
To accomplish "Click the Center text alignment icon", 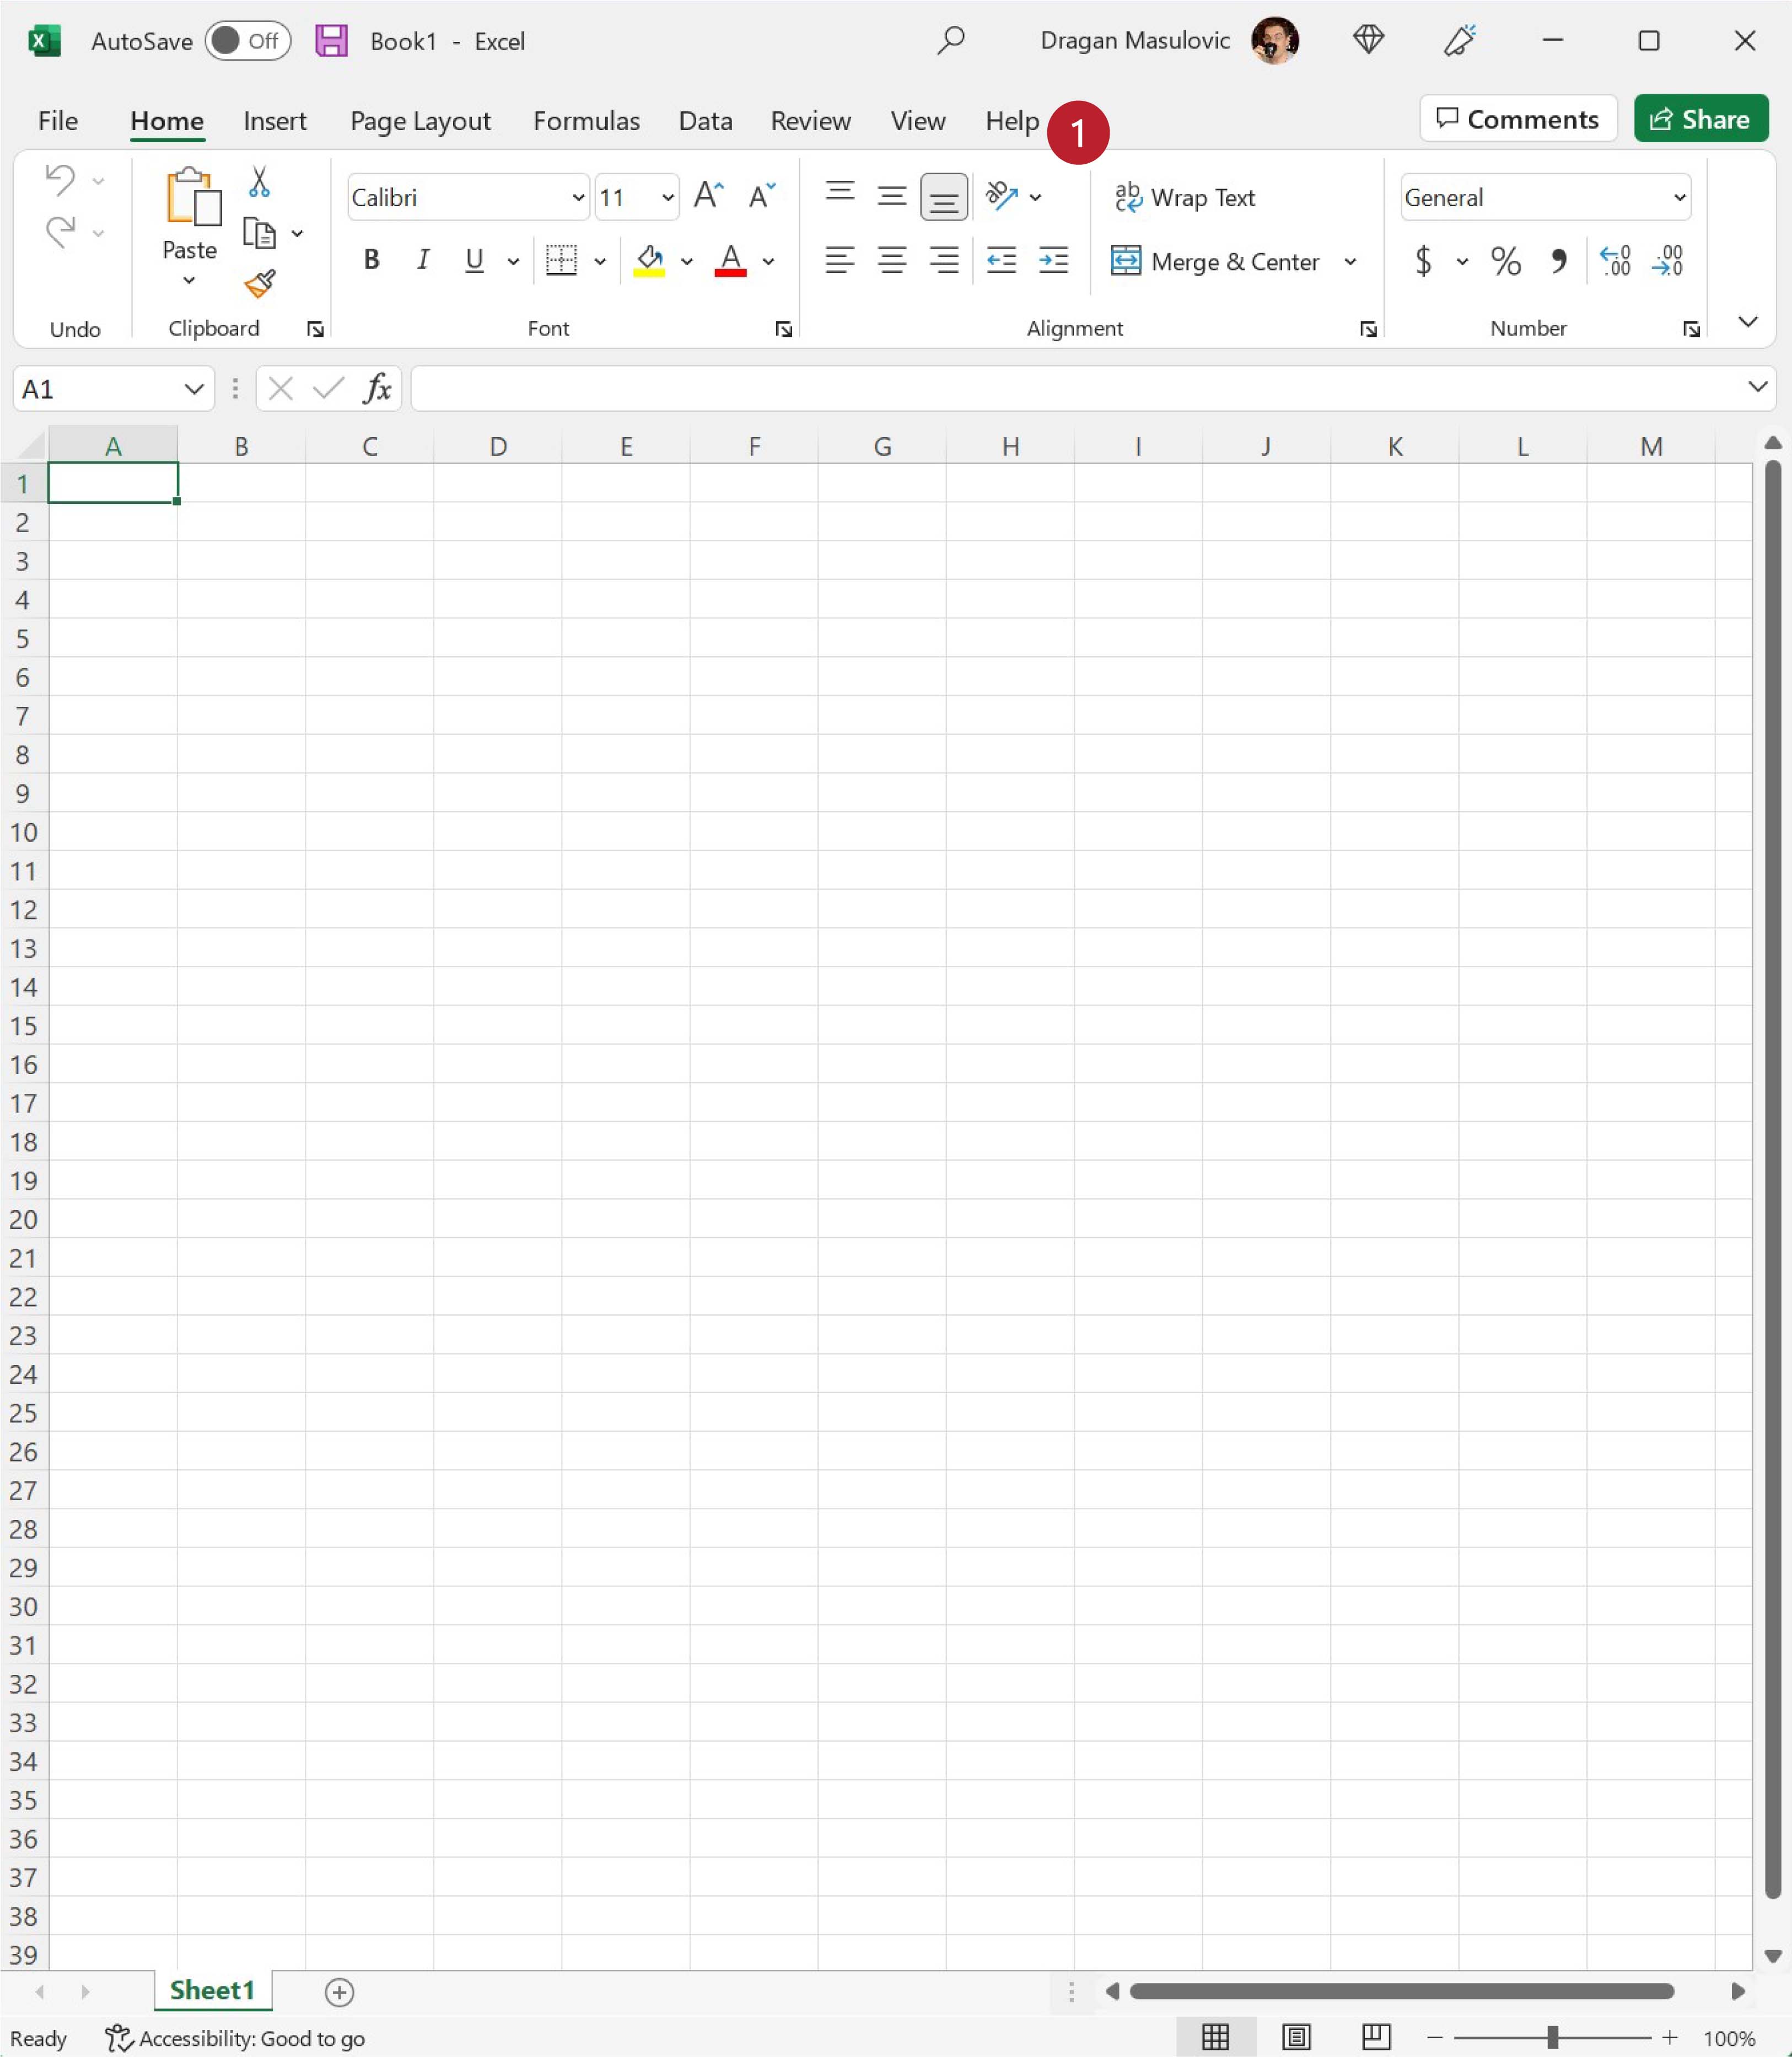I will [x=891, y=261].
